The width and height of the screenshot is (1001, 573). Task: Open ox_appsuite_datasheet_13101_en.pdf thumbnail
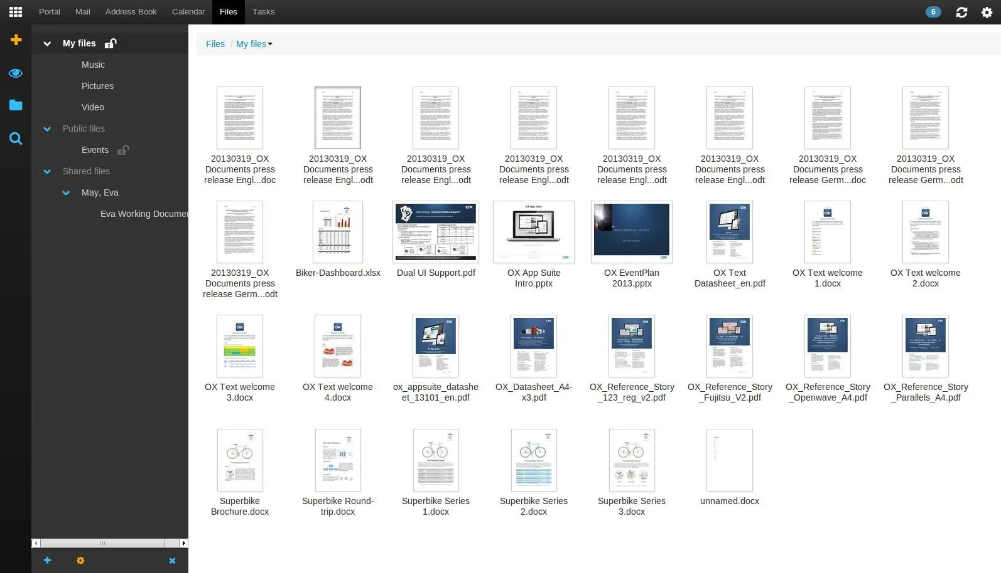tap(436, 346)
